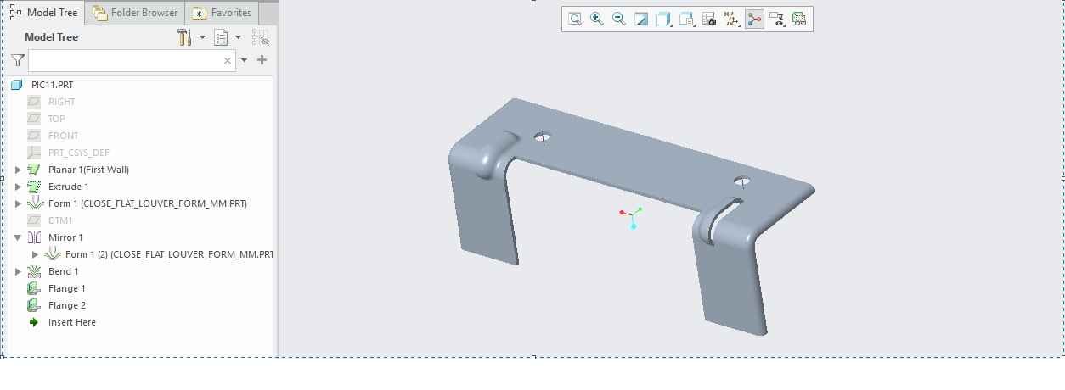Open the model tree Settings dropdown arrow
The width and height of the screenshot is (1065, 390).
[203, 37]
